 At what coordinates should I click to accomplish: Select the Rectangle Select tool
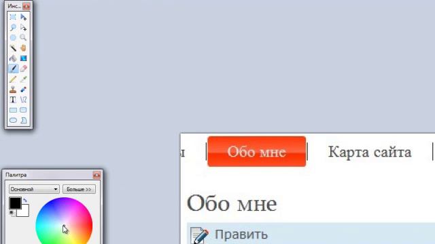pyautogui.click(x=13, y=17)
